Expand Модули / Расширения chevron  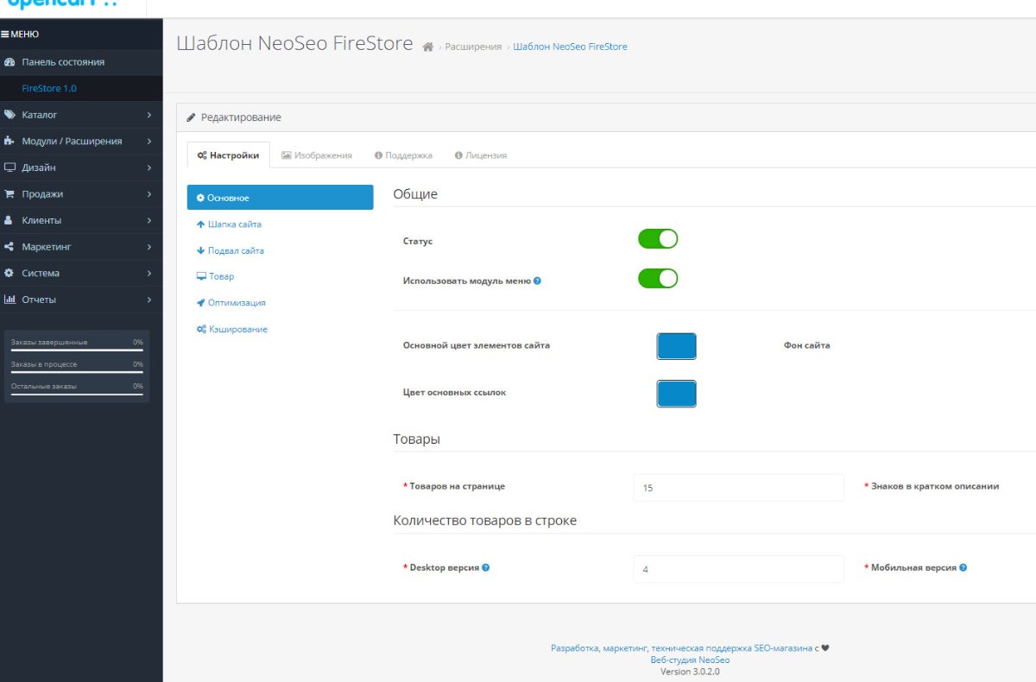pyautogui.click(x=148, y=141)
